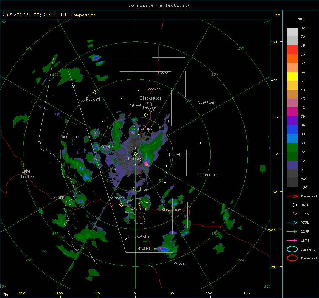The width and height of the screenshot is (319, 298).
Task: Click the Composite_Reflectivity title
Action: click(159, 5)
